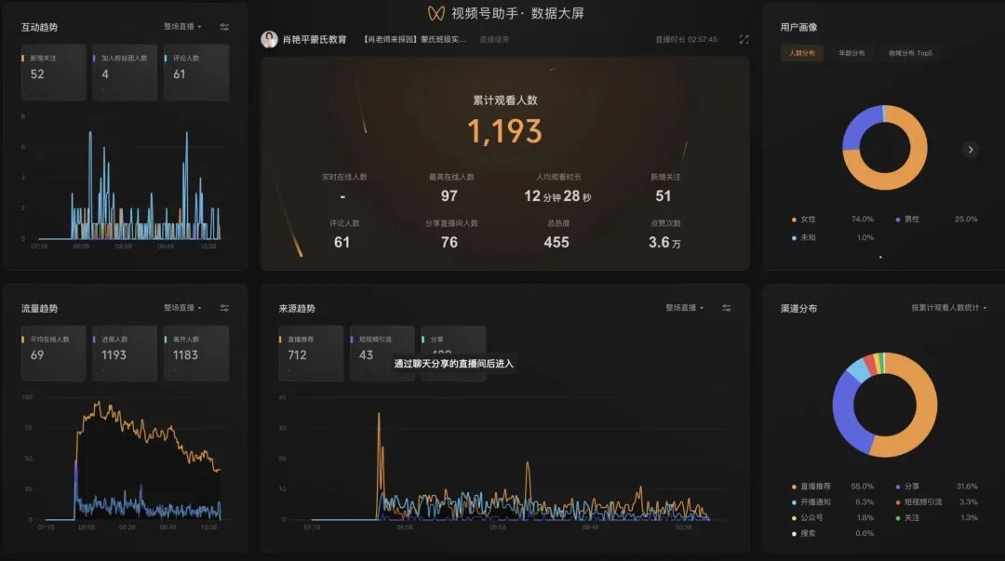1005x561 pixels.
Task: Click the 肖艳平蒙氏教育 account name
Action: [315, 40]
